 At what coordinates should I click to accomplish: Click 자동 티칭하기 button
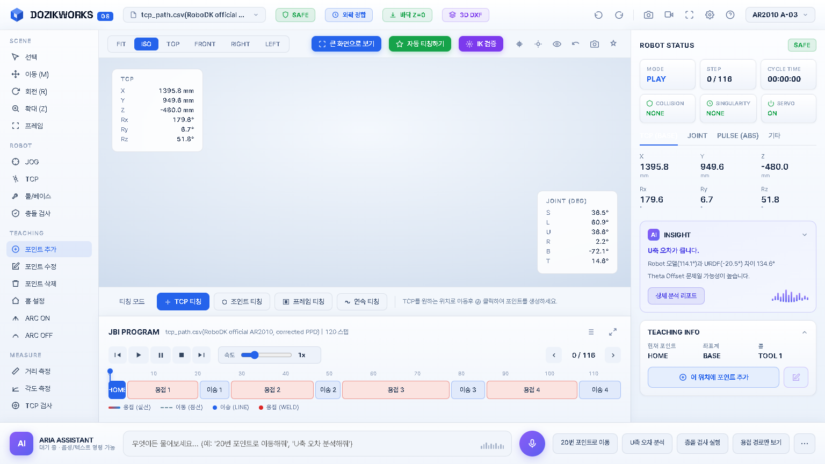(x=420, y=44)
